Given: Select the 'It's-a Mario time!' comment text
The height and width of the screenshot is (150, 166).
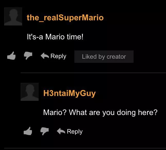Looking at the screenshot, I should [x=55, y=37].
